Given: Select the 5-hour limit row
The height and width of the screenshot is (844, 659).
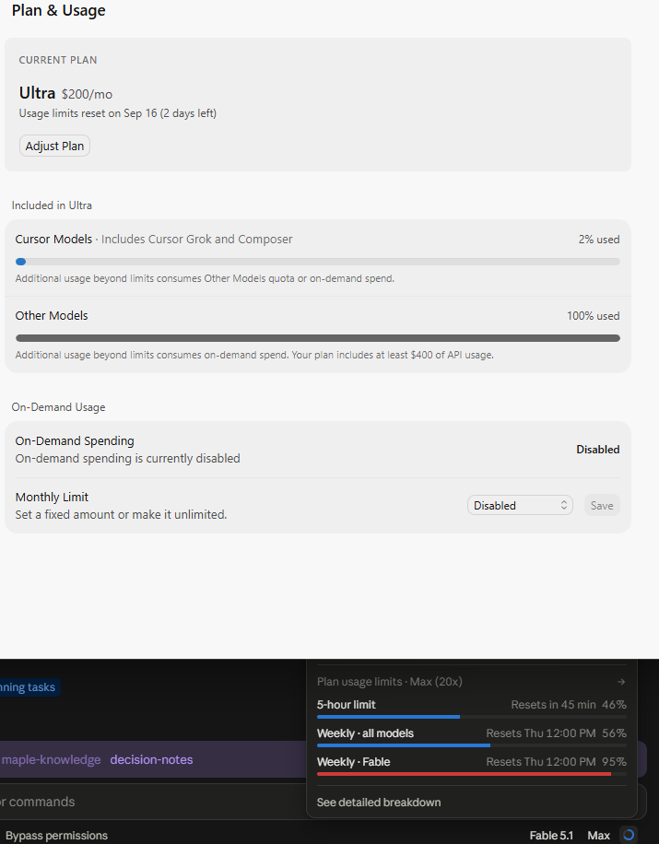Looking at the screenshot, I should [x=472, y=709].
